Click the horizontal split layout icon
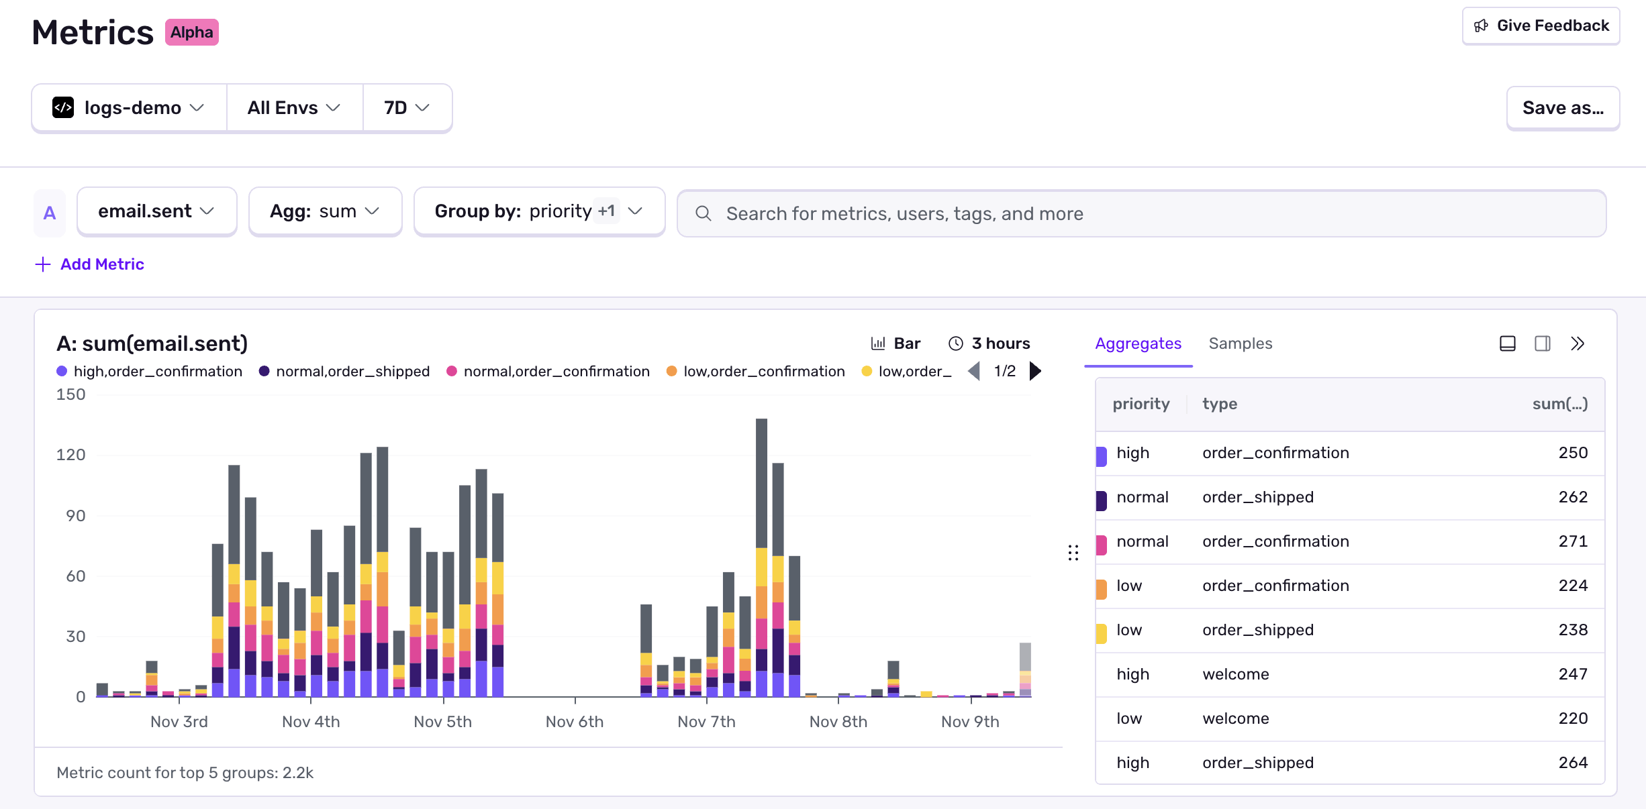The image size is (1646, 809). pyautogui.click(x=1508, y=343)
